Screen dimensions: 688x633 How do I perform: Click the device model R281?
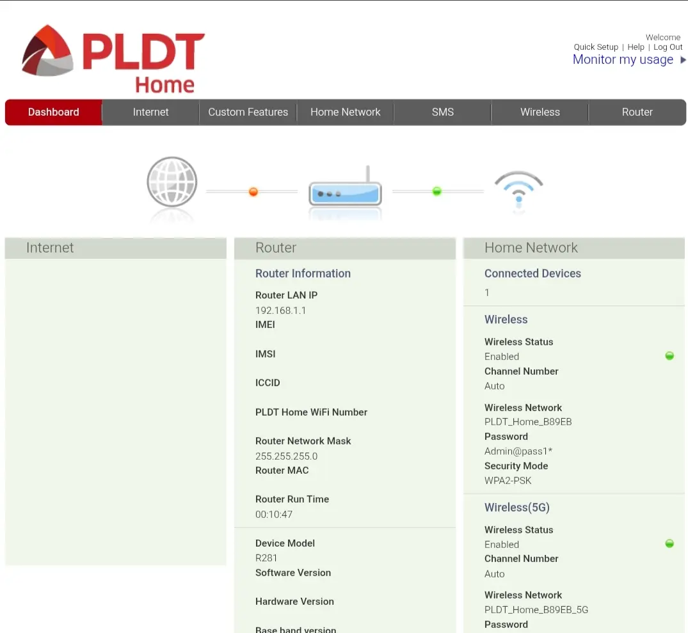click(266, 558)
